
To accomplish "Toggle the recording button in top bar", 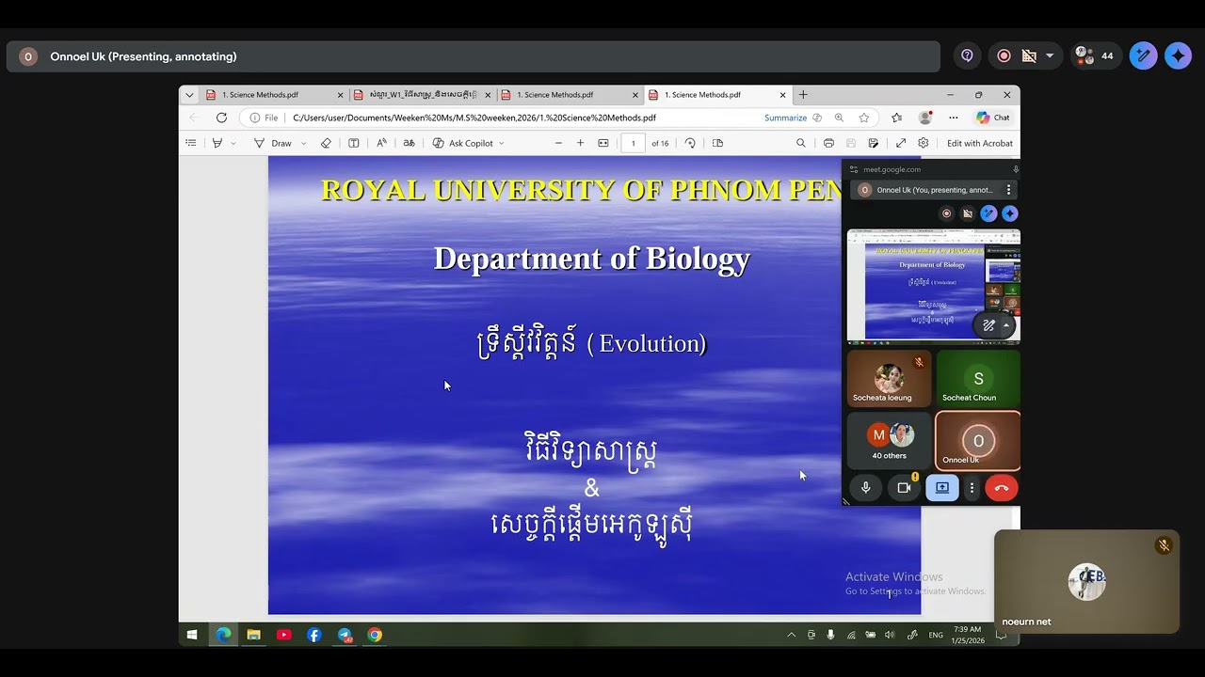I will (x=1004, y=56).
